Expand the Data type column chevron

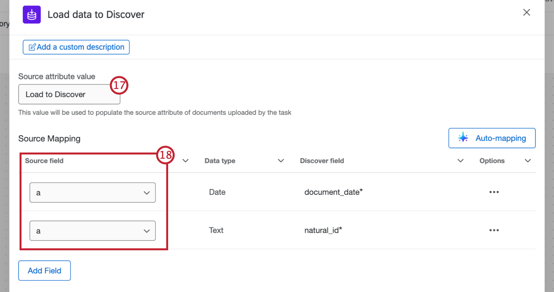coord(281,161)
